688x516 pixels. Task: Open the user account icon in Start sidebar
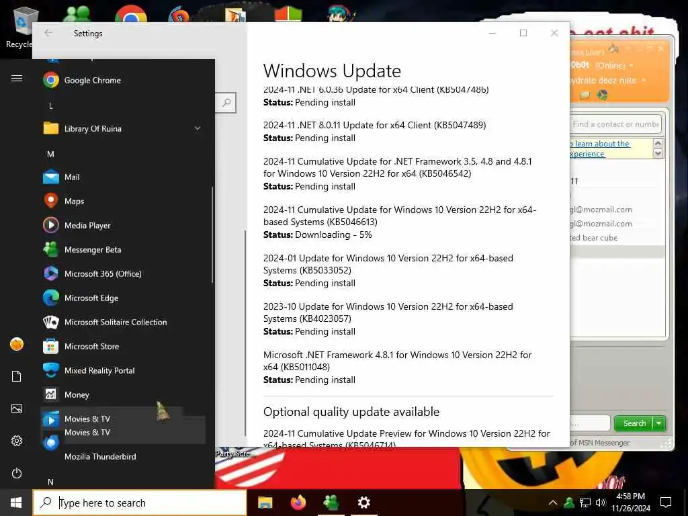pyautogui.click(x=17, y=345)
